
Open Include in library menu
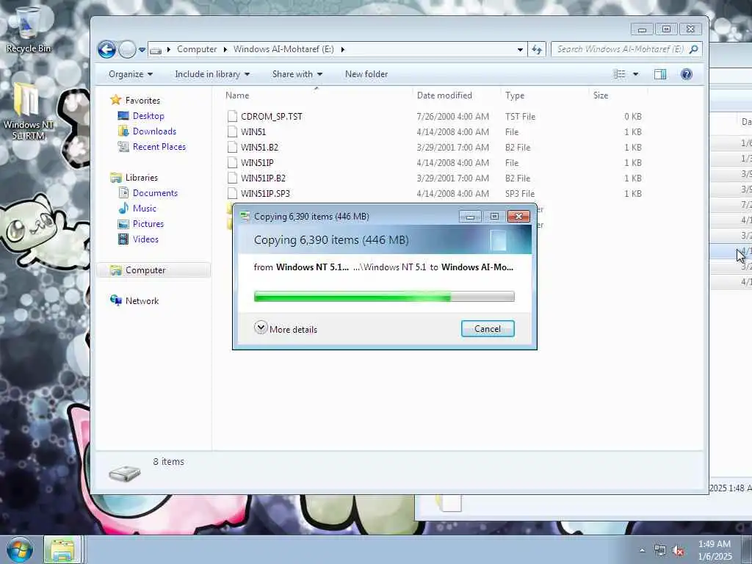[x=212, y=74]
